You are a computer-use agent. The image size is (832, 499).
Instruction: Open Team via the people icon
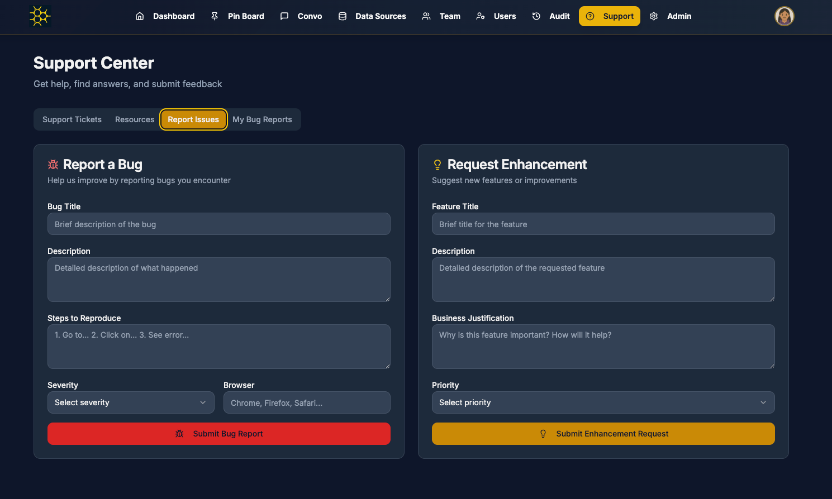click(426, 16)
